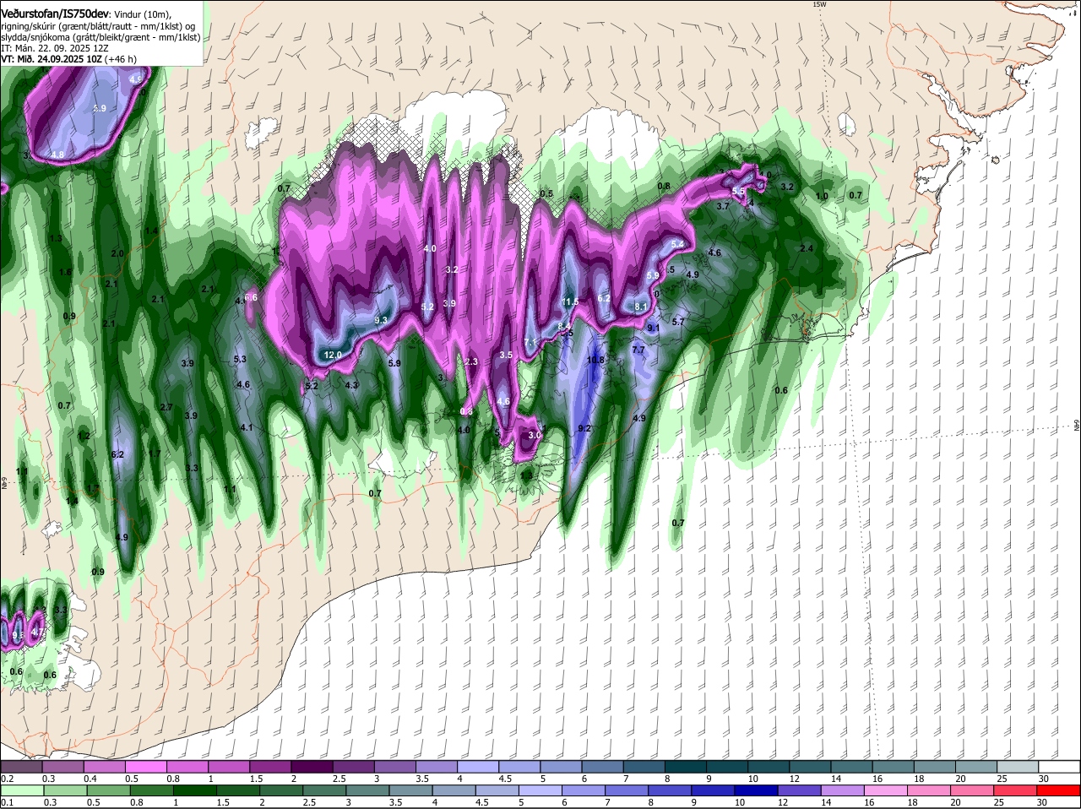Screen dimensions: 1081x809
Task: Click the 4.3 value label on the map
Action: coord(352,385)
